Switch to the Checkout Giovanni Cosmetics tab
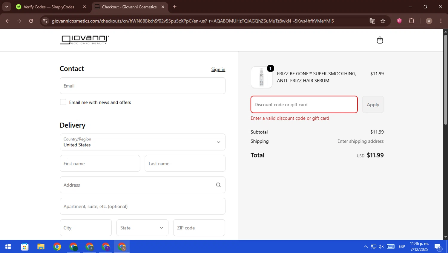The height and width of the screenshot is (253, 448). (x=130, y=7)
